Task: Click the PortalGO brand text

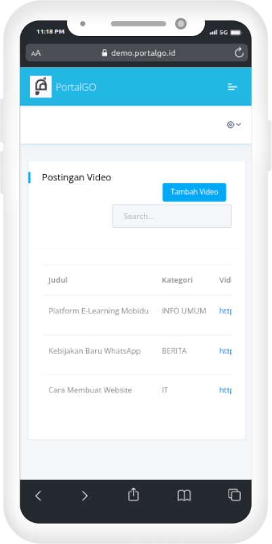Action: tap(76, 87)
